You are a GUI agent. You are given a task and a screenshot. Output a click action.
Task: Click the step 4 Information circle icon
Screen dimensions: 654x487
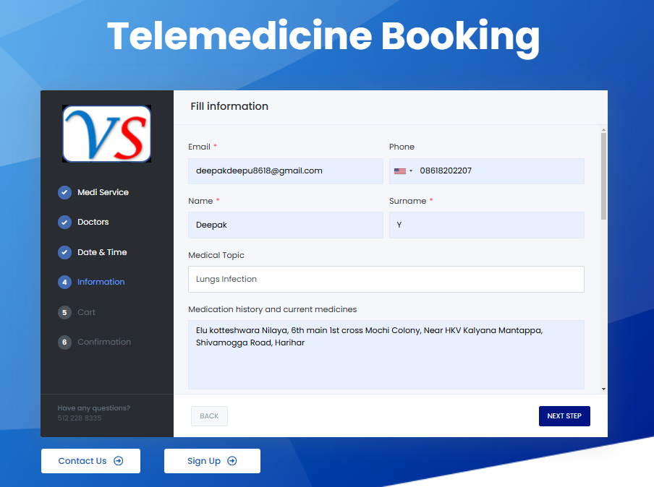[64, 282]
